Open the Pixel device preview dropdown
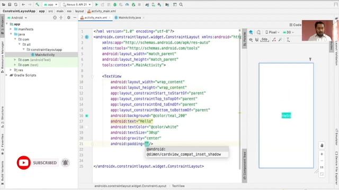The width and height of the screenshot is (339, 190). [272, 32]
